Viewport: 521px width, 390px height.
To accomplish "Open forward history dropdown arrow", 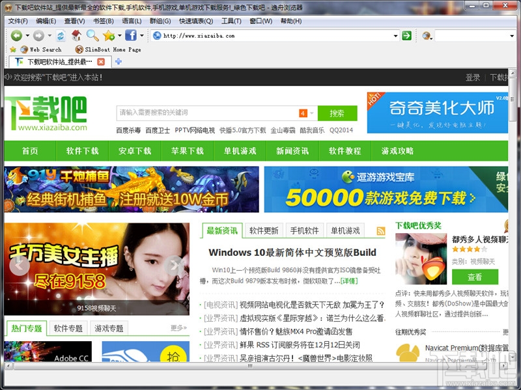I will (49, 36).
